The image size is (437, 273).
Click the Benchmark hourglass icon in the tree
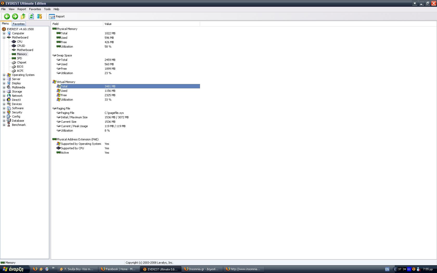[x=9, y=125]
